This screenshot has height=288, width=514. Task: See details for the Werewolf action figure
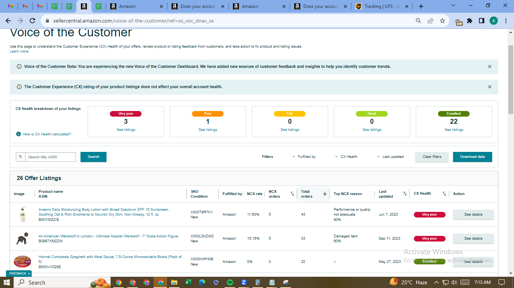coord(473,238)
